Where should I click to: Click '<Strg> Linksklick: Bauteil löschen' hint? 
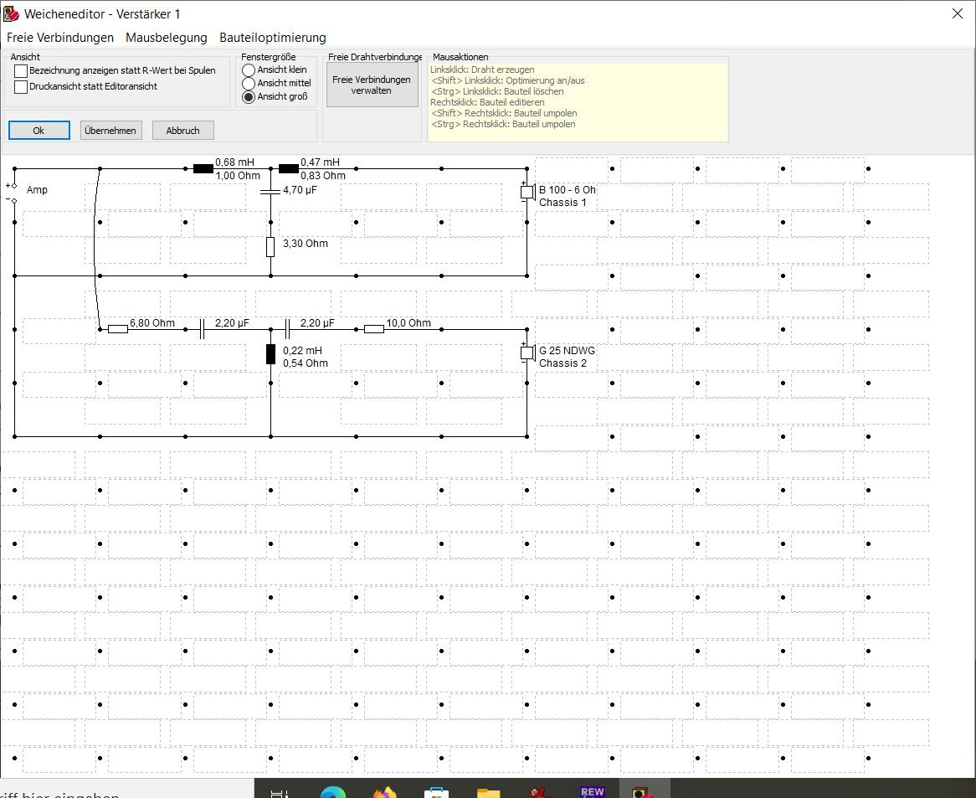coord(496,91)
